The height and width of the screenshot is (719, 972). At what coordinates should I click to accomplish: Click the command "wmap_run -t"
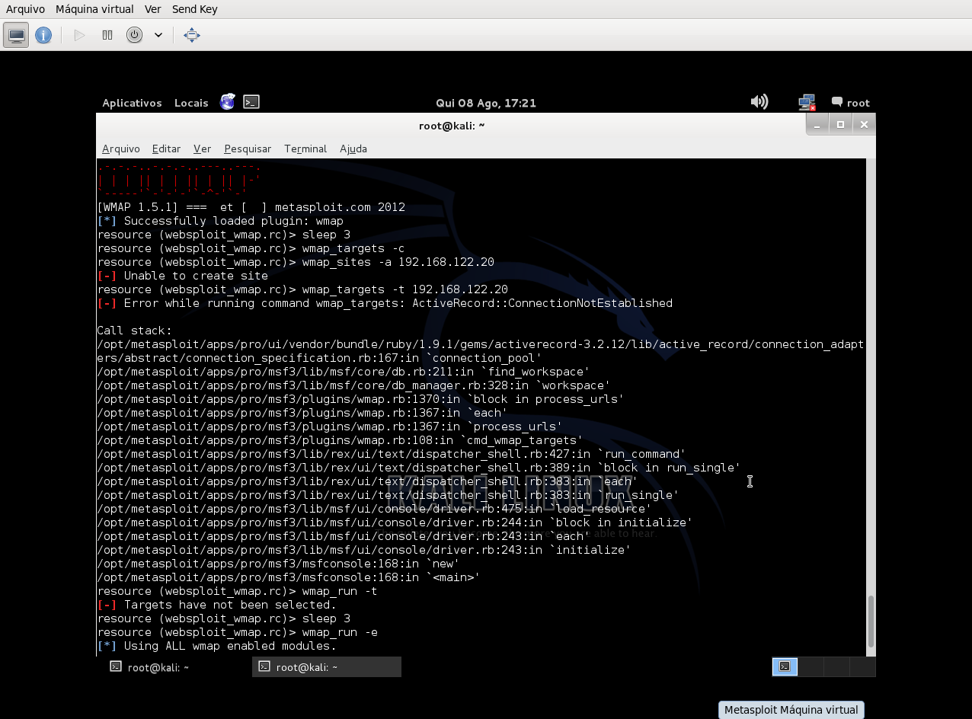pyautogui.click(x=340, y=591)
